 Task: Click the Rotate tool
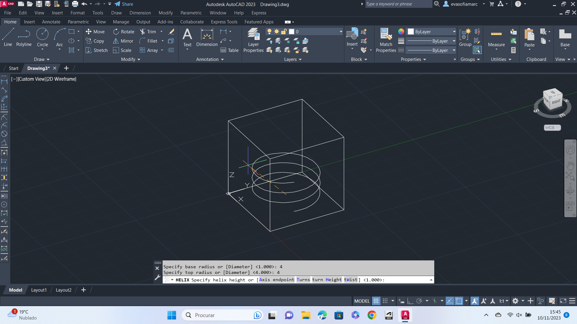[124, 31]
